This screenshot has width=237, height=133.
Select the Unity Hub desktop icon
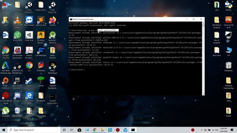(x=29, y=36)
